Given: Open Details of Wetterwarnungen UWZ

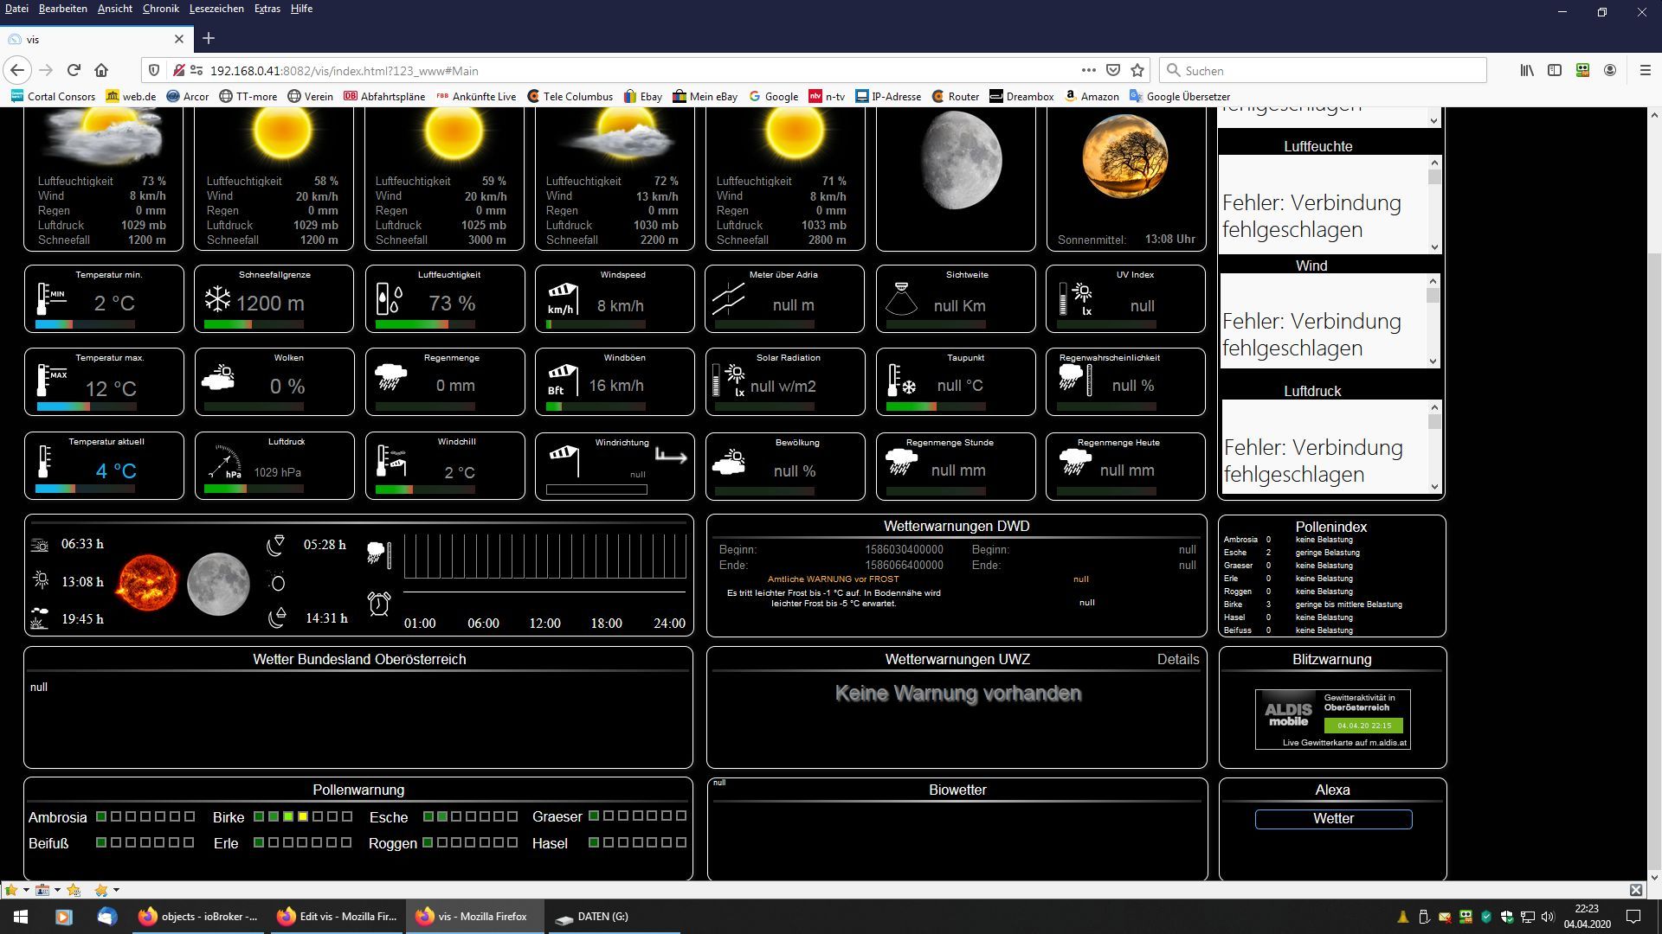Looking at the screenshot, I should tap(1178, 659).
